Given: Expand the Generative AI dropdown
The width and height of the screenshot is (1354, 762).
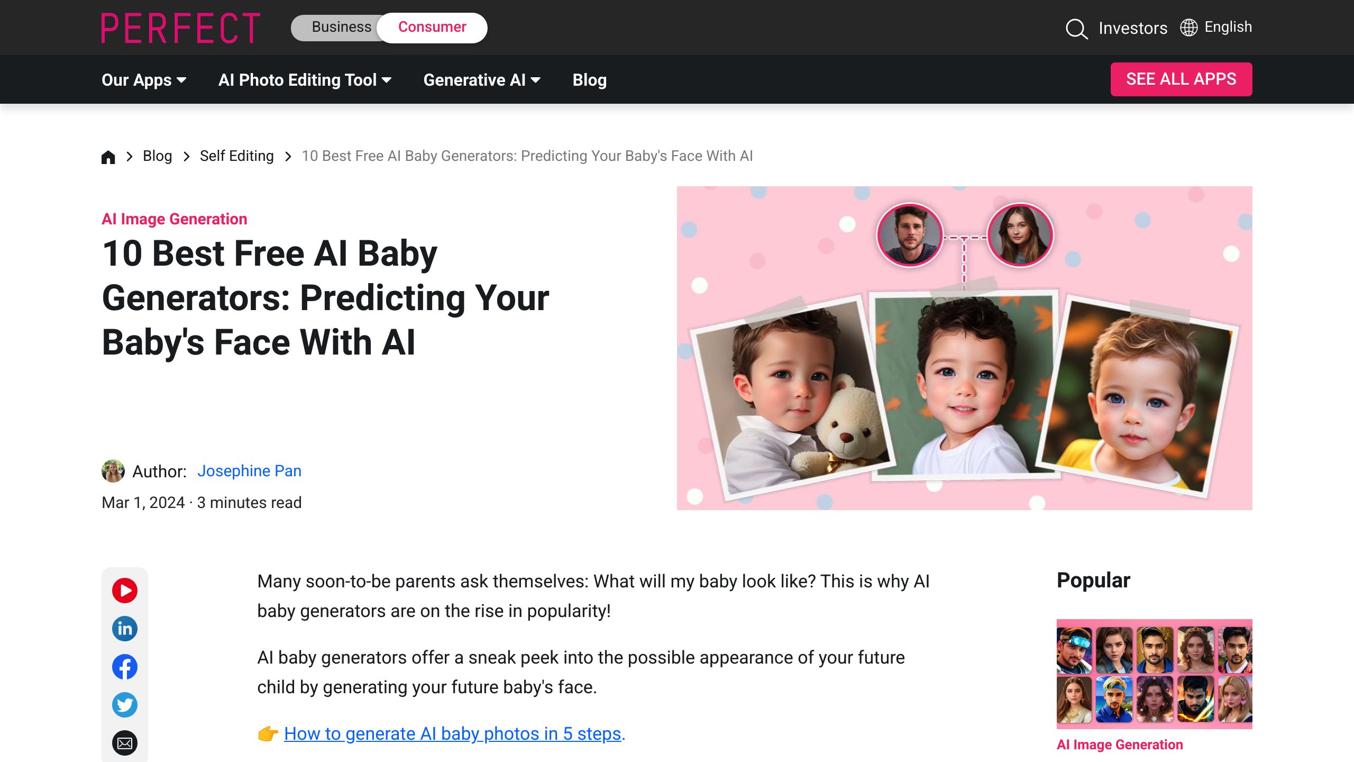Looking at the screenshot, I should tap(482, 80).
